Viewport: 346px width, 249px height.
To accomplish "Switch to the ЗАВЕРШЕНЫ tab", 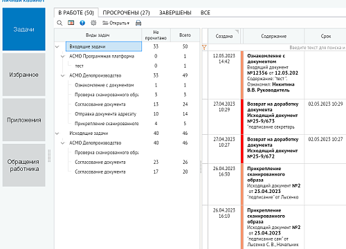I will coord(175,12).
